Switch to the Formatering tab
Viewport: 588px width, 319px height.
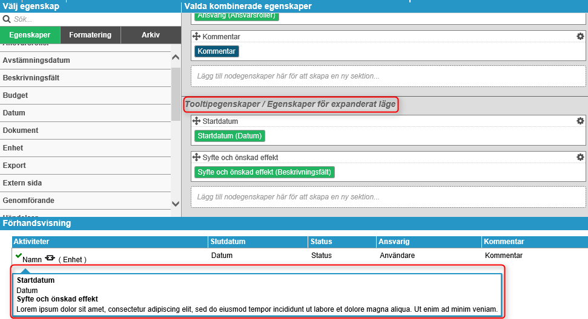click(90, 35)
